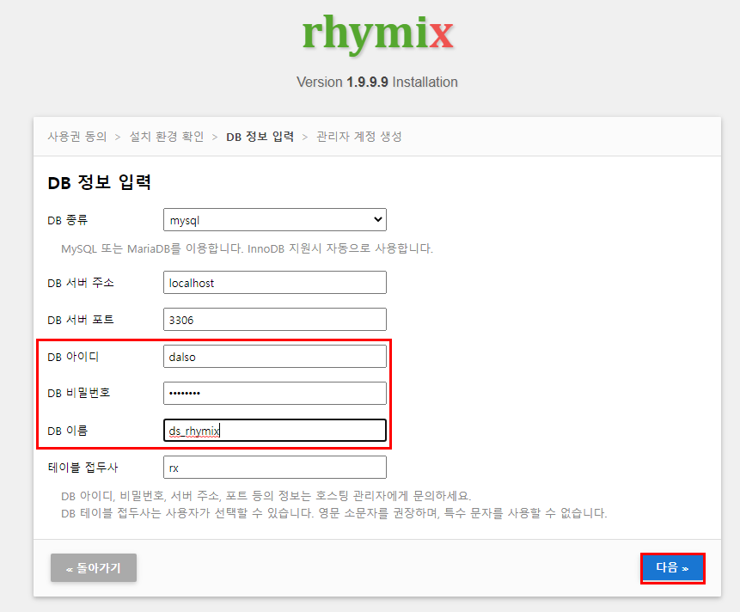Screen dimensions: 740x612
Task: Click the DB 서버 주소 label
Action: 81,283
